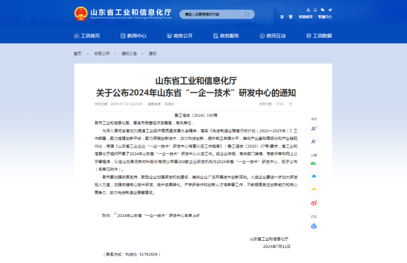407x263 pixels.
Task: Open the 智慧办公 link
Action: click(x=325, y=17)
